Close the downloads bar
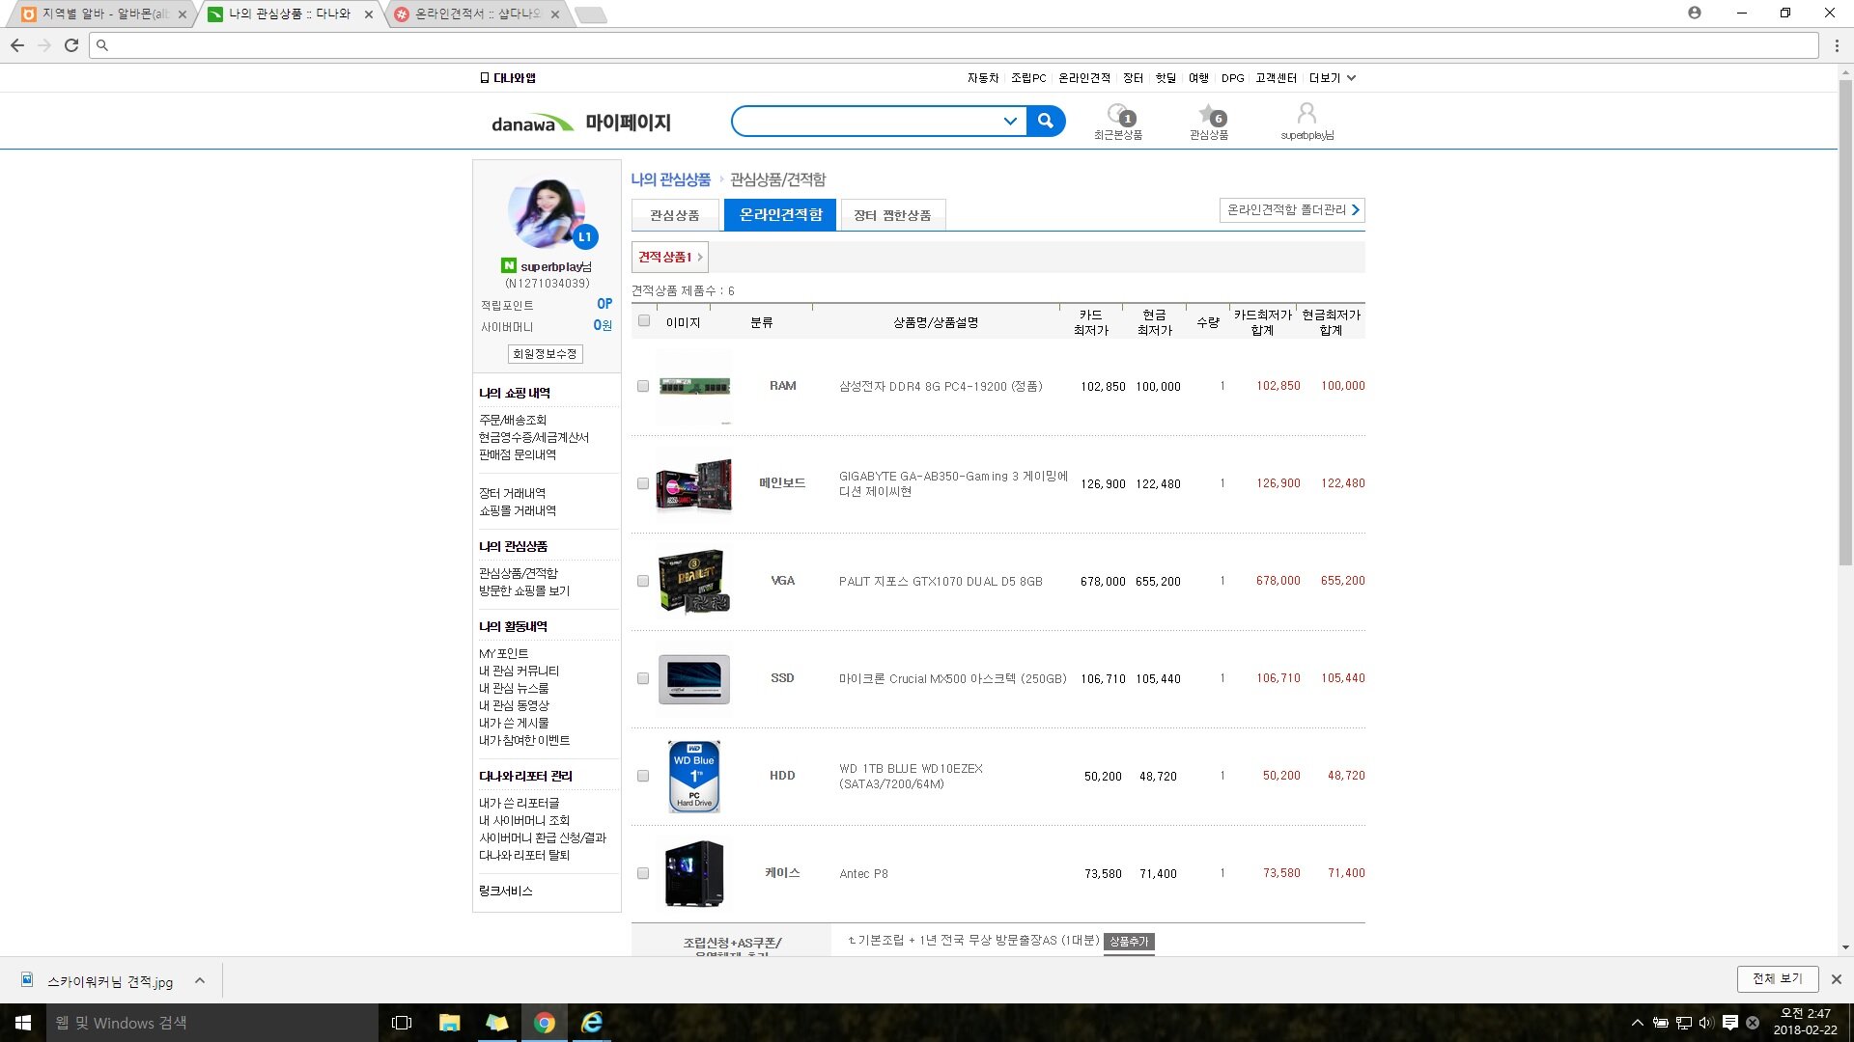The height and width of the screenshot is (1042, 1854). pos(1837,979)
